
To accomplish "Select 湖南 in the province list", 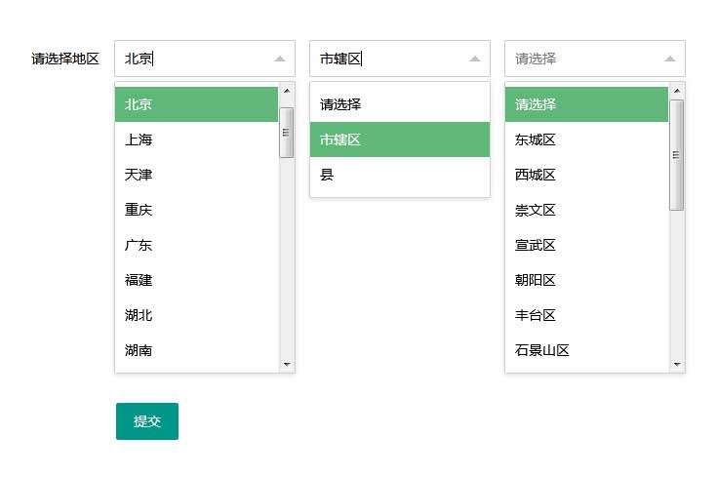I will pyautogui.click(x=196, y=350).
